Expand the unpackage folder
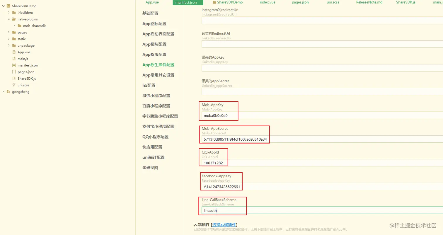 (9, 45)
